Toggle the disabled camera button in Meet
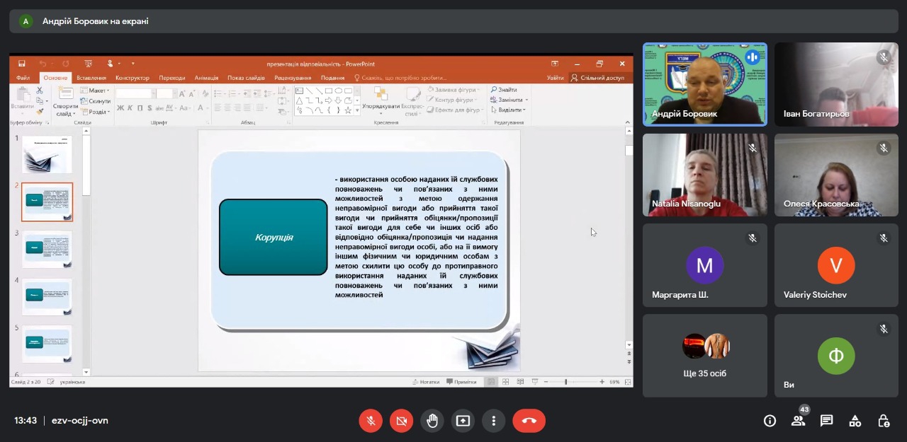Screen dimensions: 907x442 [402, 421]
